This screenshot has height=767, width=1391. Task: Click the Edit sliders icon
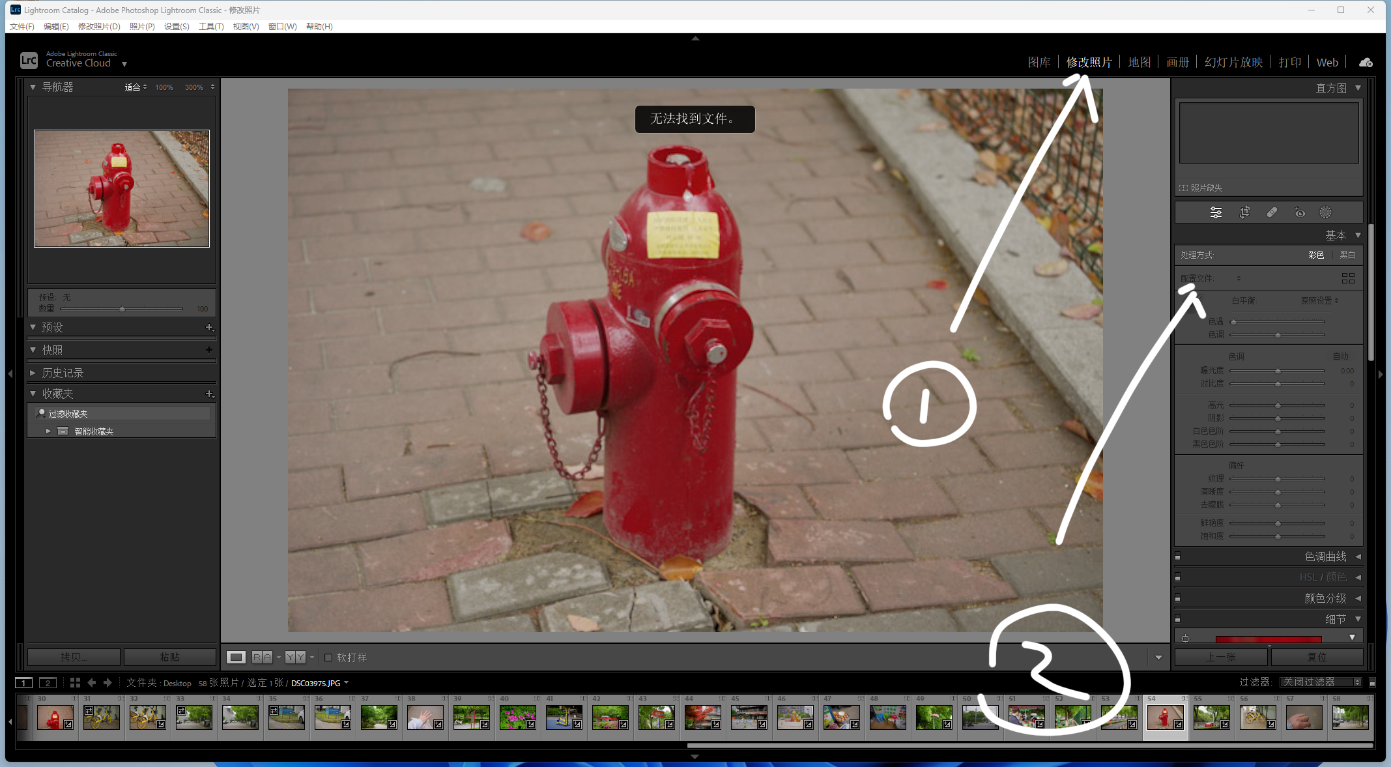coord(1216,212)
